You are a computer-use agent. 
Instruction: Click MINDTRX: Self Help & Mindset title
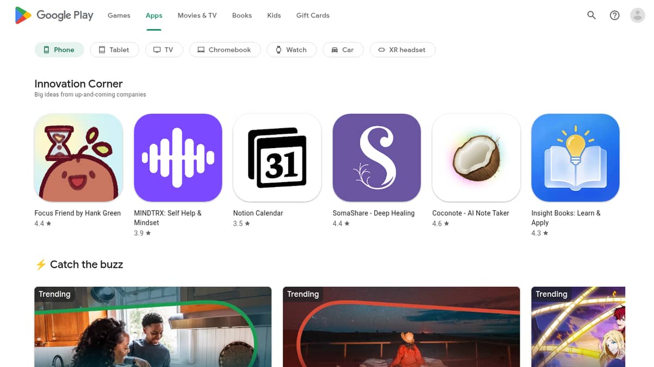(168, 218)
